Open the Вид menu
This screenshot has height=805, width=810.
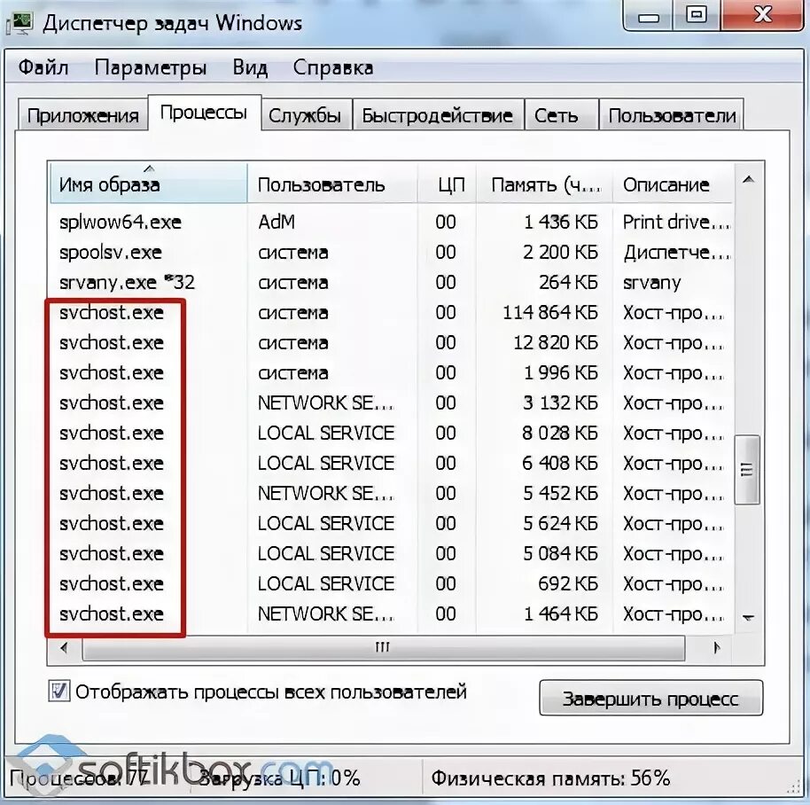click(250, 67)
